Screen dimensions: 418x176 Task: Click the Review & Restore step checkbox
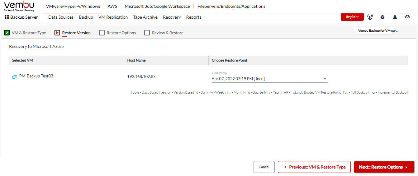click(147, 33)
